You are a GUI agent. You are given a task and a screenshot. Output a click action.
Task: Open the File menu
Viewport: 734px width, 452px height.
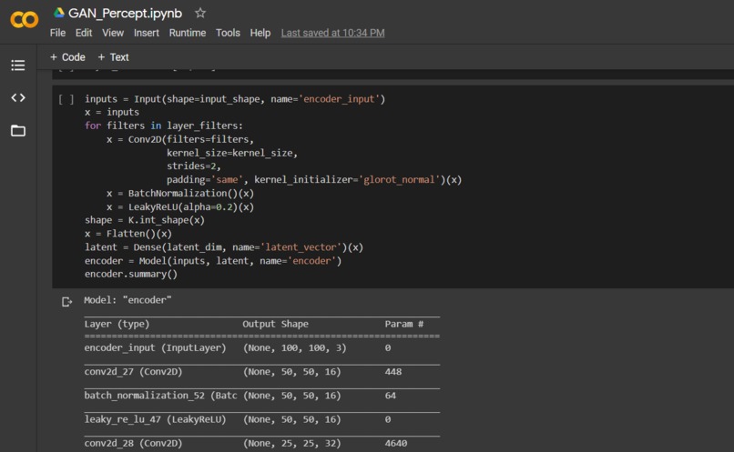57,33
